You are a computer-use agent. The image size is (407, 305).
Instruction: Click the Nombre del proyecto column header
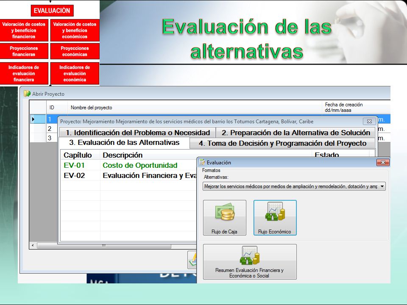click(x=195, y=107)
